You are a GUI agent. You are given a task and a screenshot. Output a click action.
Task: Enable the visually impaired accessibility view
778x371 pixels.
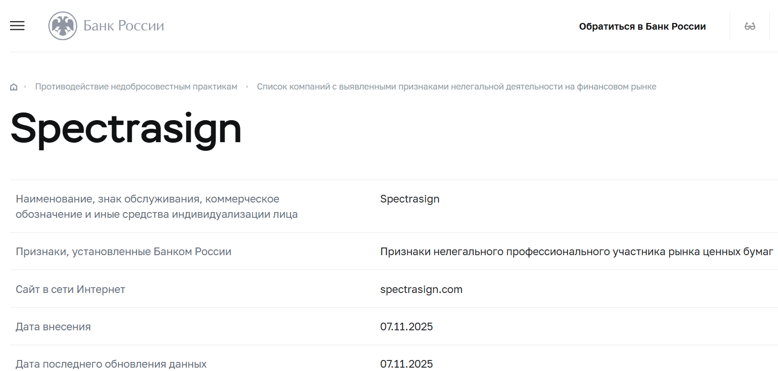tap(750, 25)
